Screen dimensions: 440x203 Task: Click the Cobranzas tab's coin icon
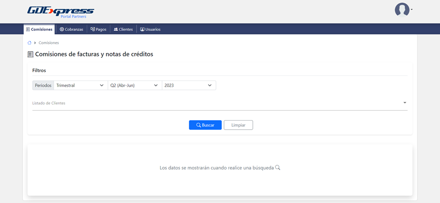[x=62, y=29]
